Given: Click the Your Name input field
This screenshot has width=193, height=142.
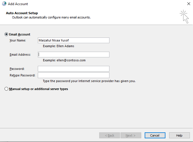Looking at the screenshot, I should tap(74, 40).
